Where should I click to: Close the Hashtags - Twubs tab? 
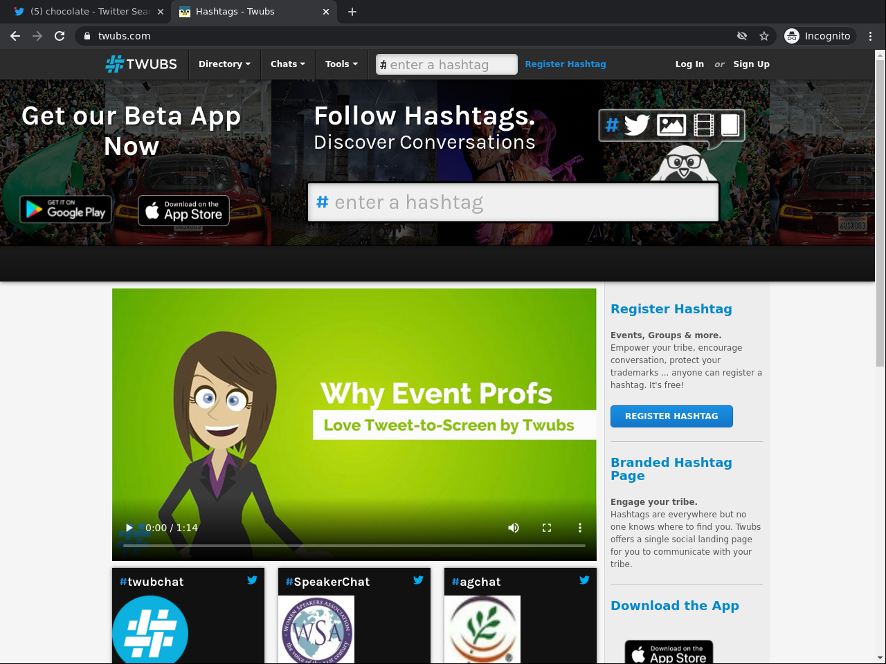326,12
